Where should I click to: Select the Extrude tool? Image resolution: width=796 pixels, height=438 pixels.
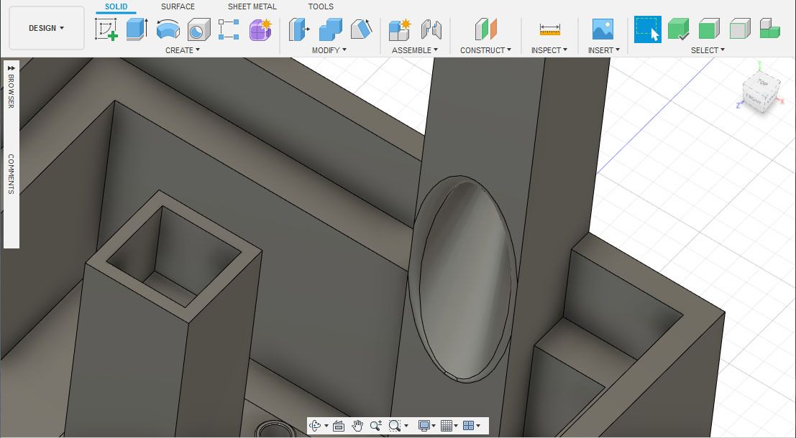(x=135, y=29)
